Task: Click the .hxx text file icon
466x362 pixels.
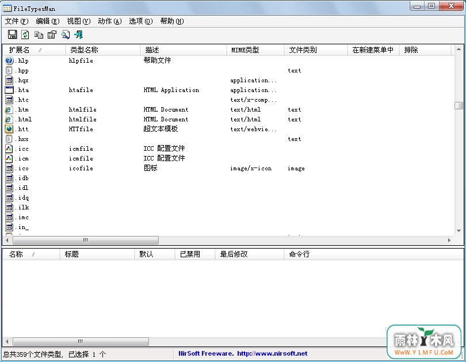Action: pos(9,139)
